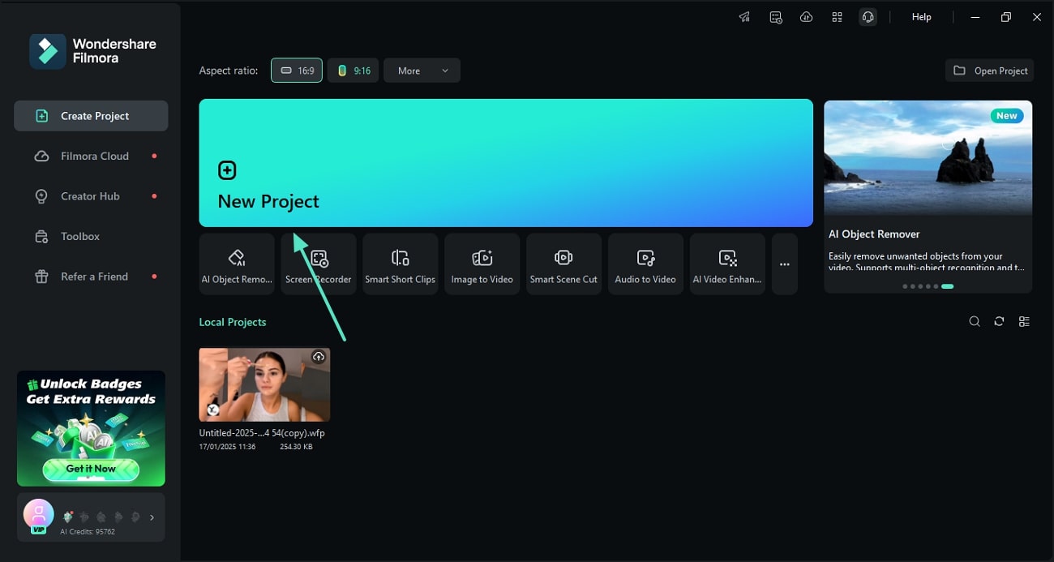This screenshot has height=562, width=1054.
Task: Click the Local Projects heading
Action: [x=233, y=322]
